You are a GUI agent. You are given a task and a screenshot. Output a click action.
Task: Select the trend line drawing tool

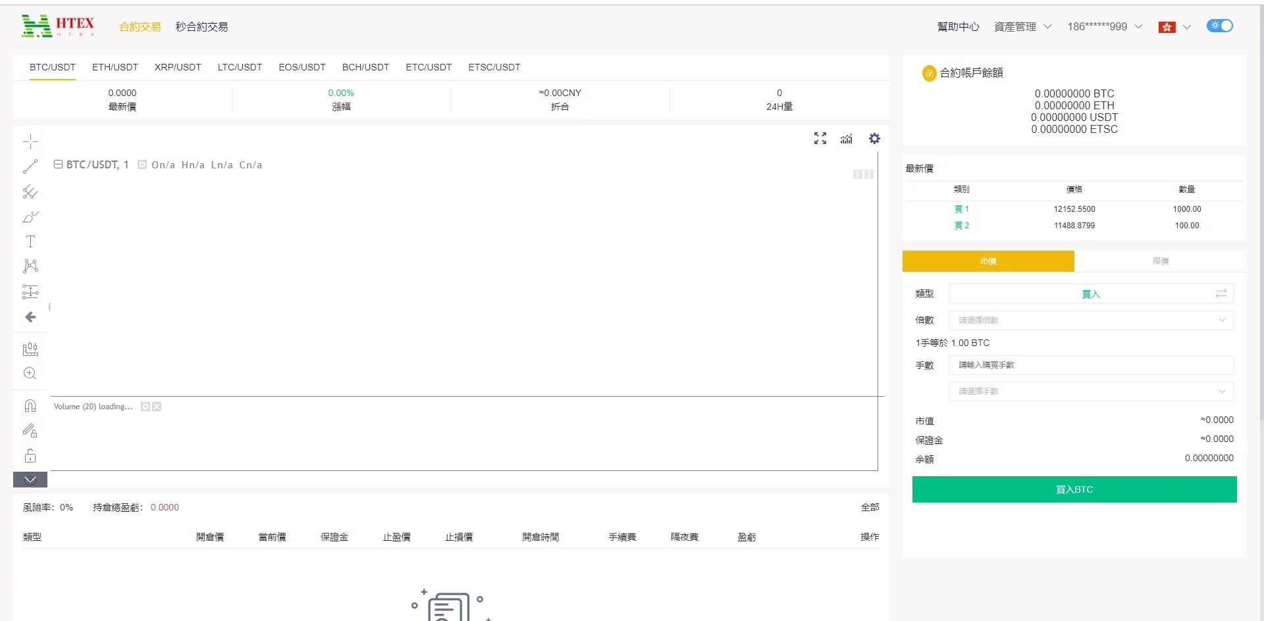tap(30, 166)
